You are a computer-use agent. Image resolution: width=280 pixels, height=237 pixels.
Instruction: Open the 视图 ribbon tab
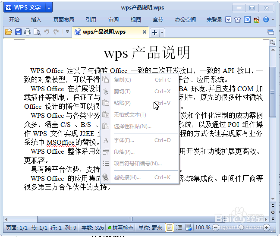(136, 19)
